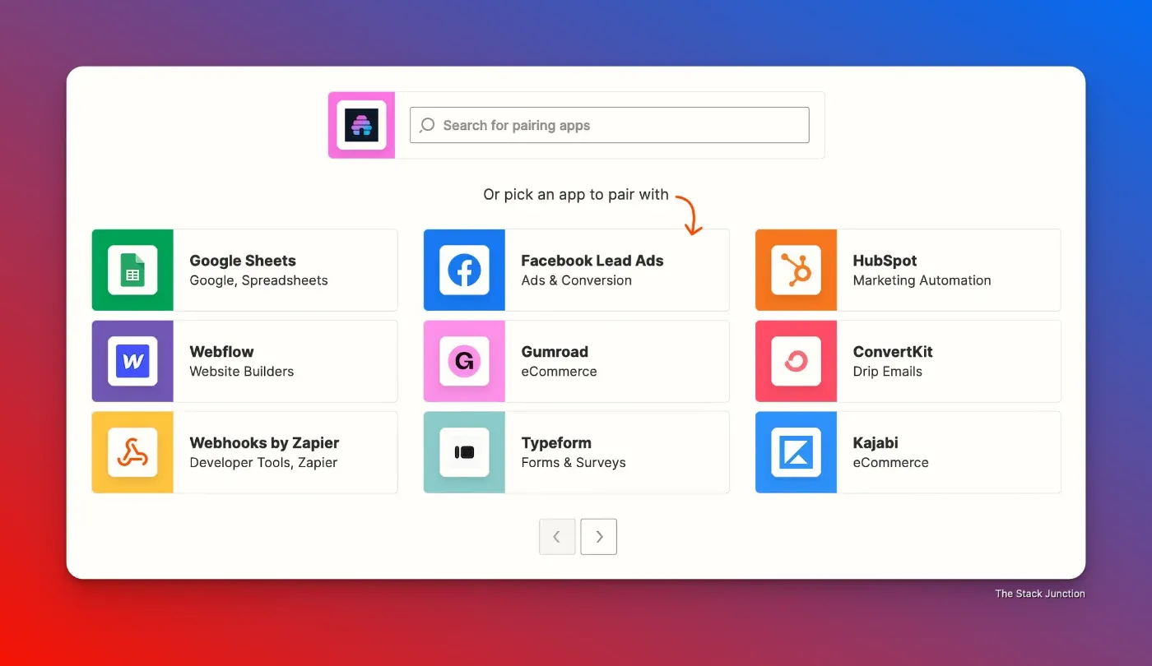Select the Gumroad icon
The height and width of the screenshot is (666, 1152).
(x=465, y=362)
